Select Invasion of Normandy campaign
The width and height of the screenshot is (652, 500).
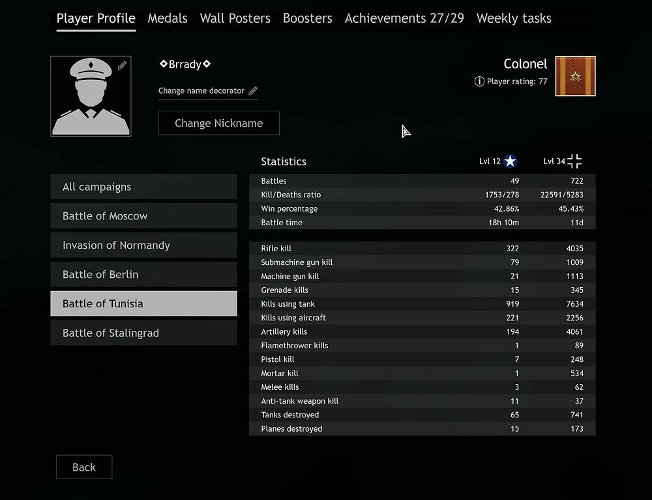tap(143, 245)
